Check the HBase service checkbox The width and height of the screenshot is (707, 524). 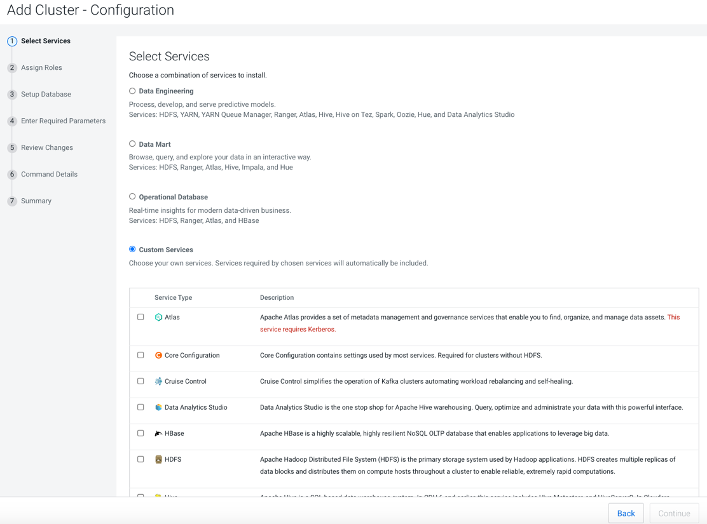(x=141, y=433)
